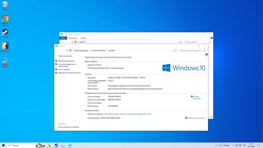This screenshot has height=148, width=263.
Task: Click the Система й безпека breadcrumb
Action: coord(98,51)
